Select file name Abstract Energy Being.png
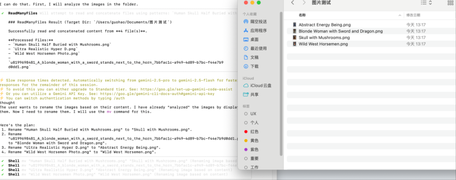Viewport: 456px width, 180px height. click(x=325, y=25)
